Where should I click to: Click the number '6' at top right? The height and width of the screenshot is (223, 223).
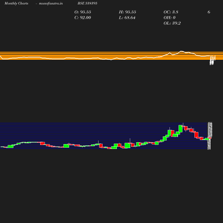coord(209,12)
